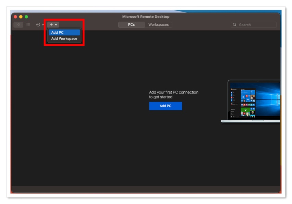This screenshot has height=204, width=292.
Task: Click 'Add your first PC connection' text
Action: 173,95
